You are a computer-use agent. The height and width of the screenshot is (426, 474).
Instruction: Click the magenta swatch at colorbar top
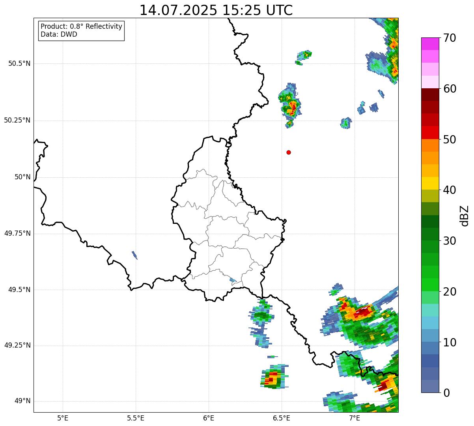(430, 44)
